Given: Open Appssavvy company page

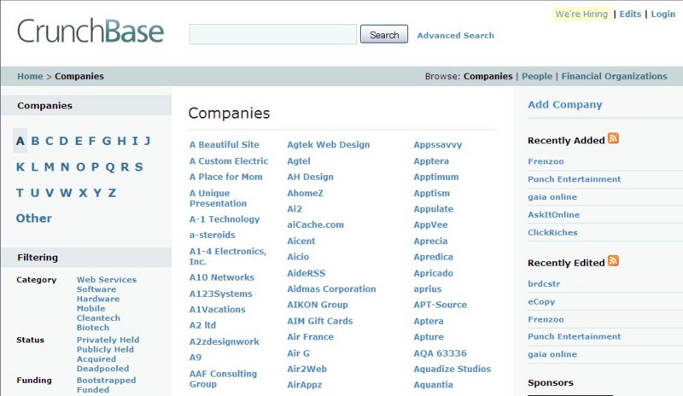Looking at the screenshot, I should (438, 144).
